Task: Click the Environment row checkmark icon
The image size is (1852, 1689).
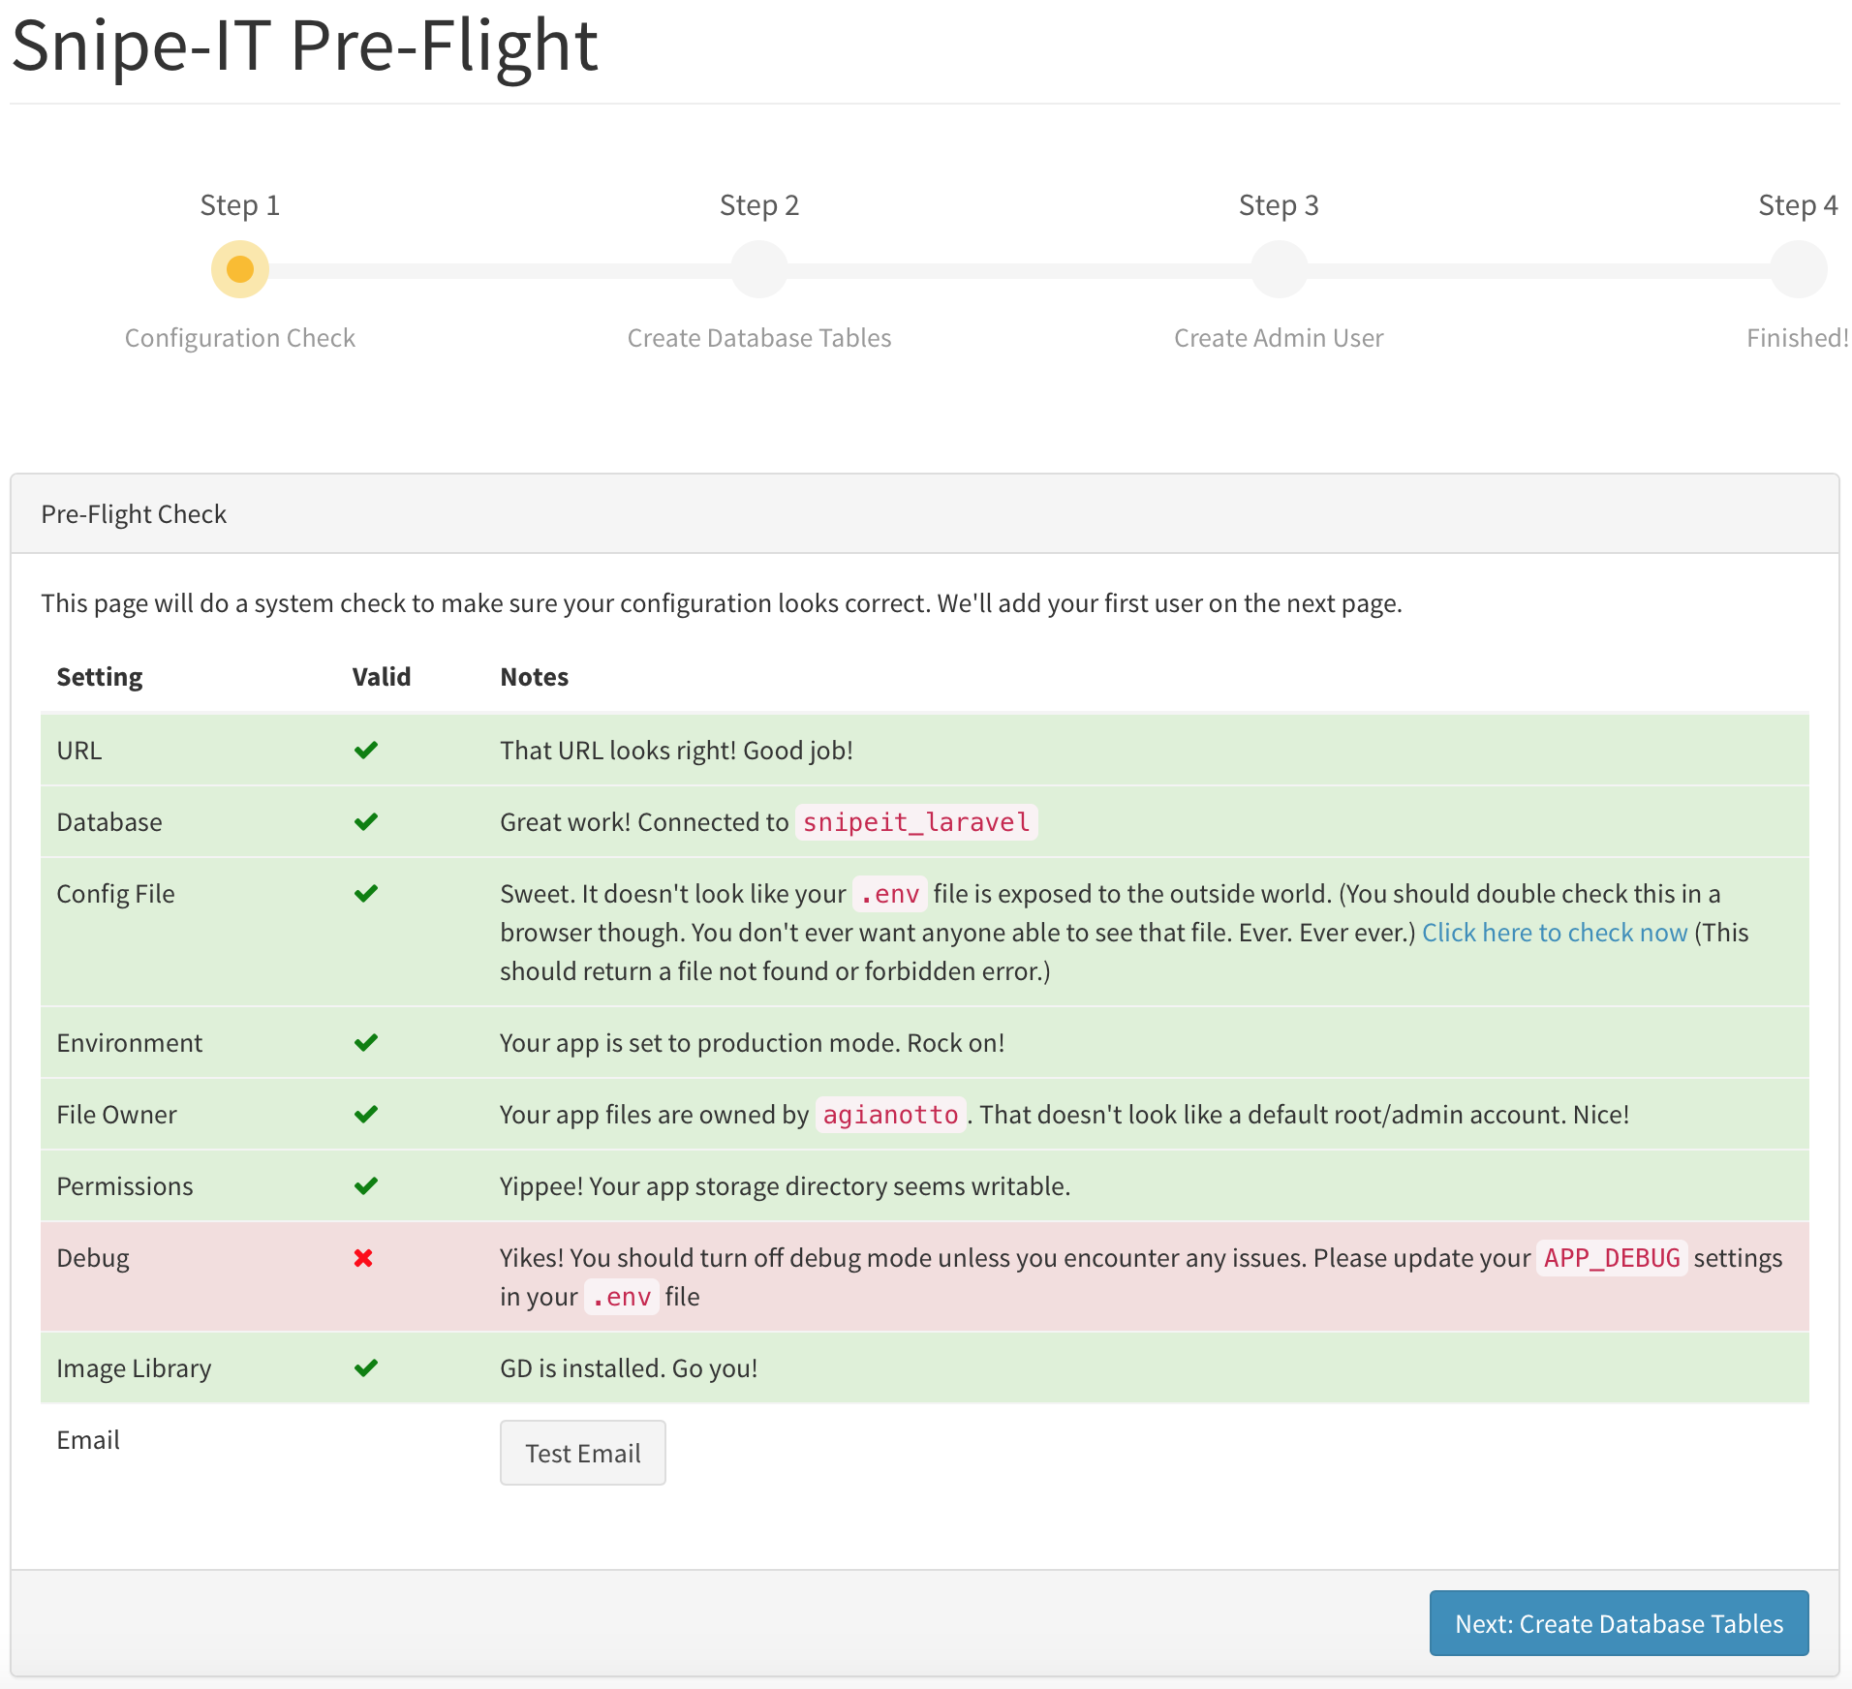Action: [x=365, y=1043]
